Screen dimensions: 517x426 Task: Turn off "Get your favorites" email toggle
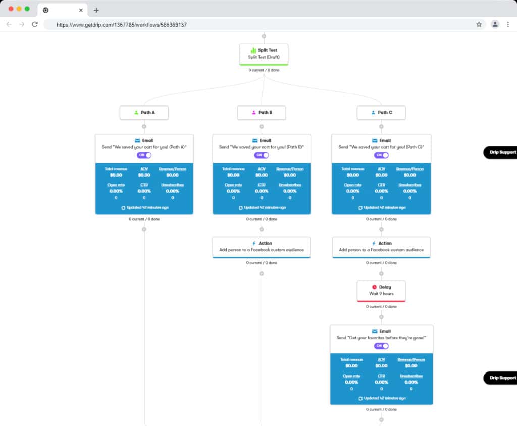coord(381,346)
